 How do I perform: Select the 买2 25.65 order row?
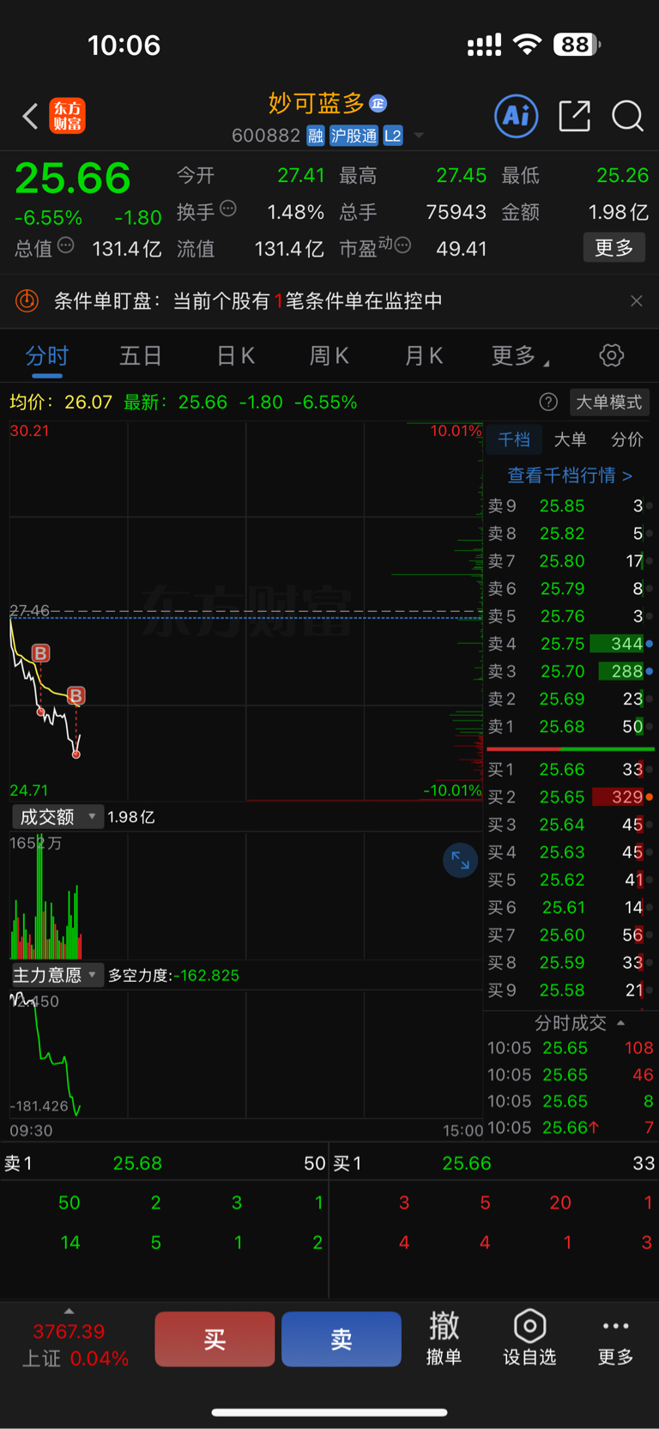[570, 796]
